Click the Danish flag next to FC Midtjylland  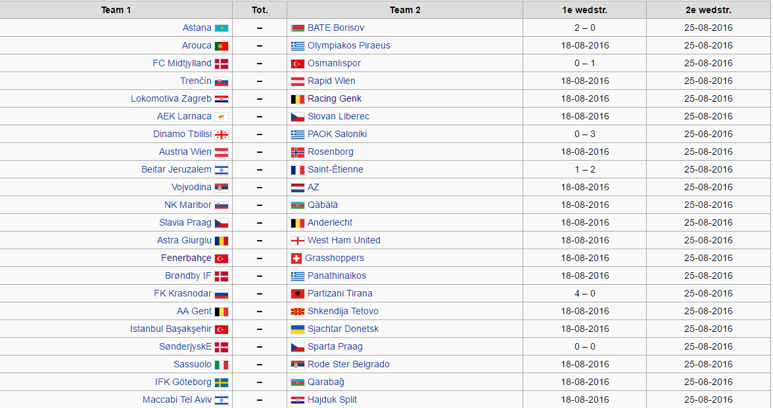tap(222, 64)
